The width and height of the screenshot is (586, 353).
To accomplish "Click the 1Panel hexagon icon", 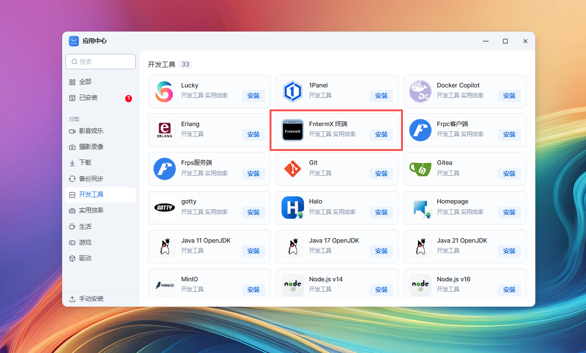I will coord(292,91).
